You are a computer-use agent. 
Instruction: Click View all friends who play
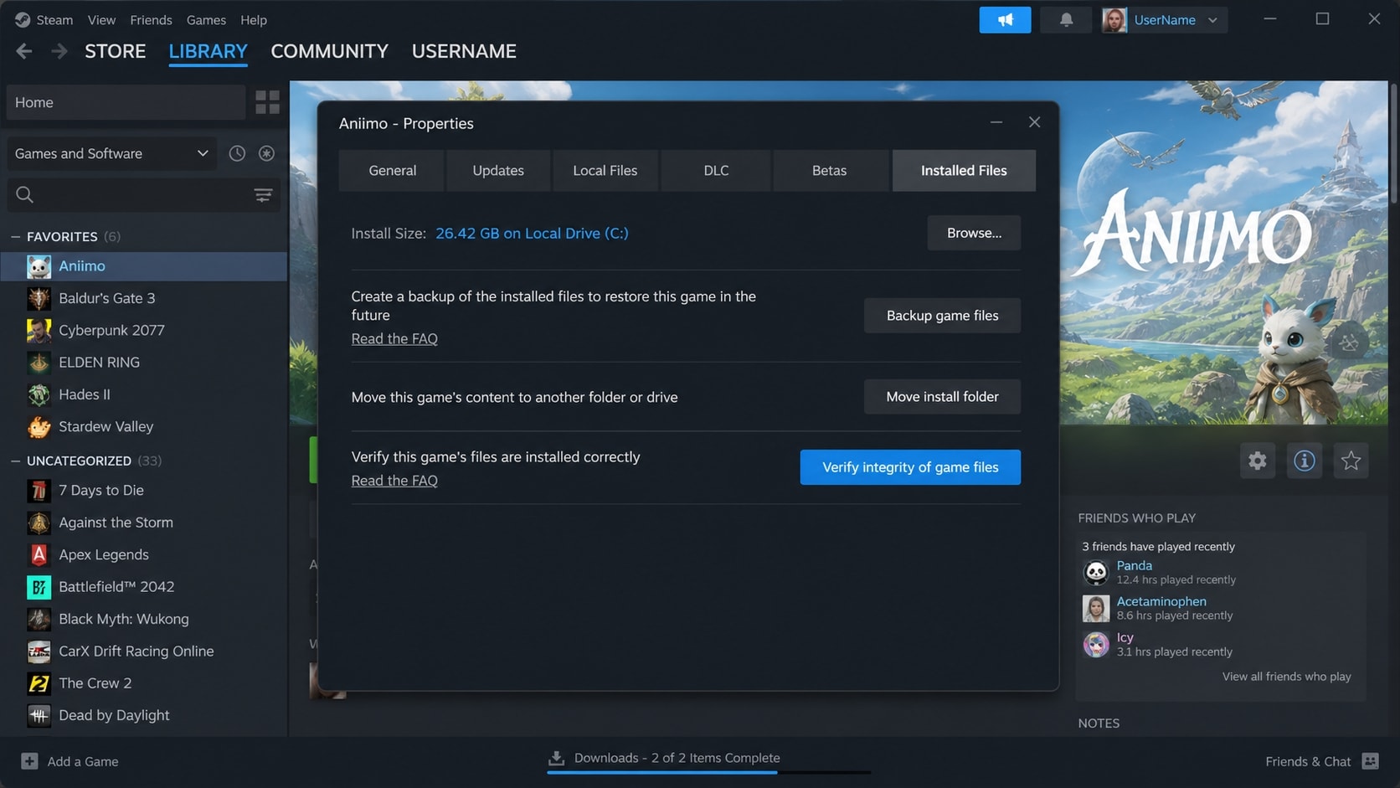coord(1286,677)
